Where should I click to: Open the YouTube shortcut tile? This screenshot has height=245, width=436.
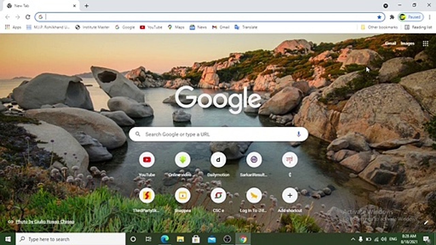(x=147, y=160)
